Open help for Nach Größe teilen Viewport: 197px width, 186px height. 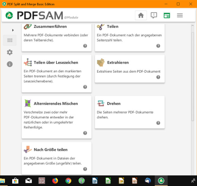click(85, 169)
